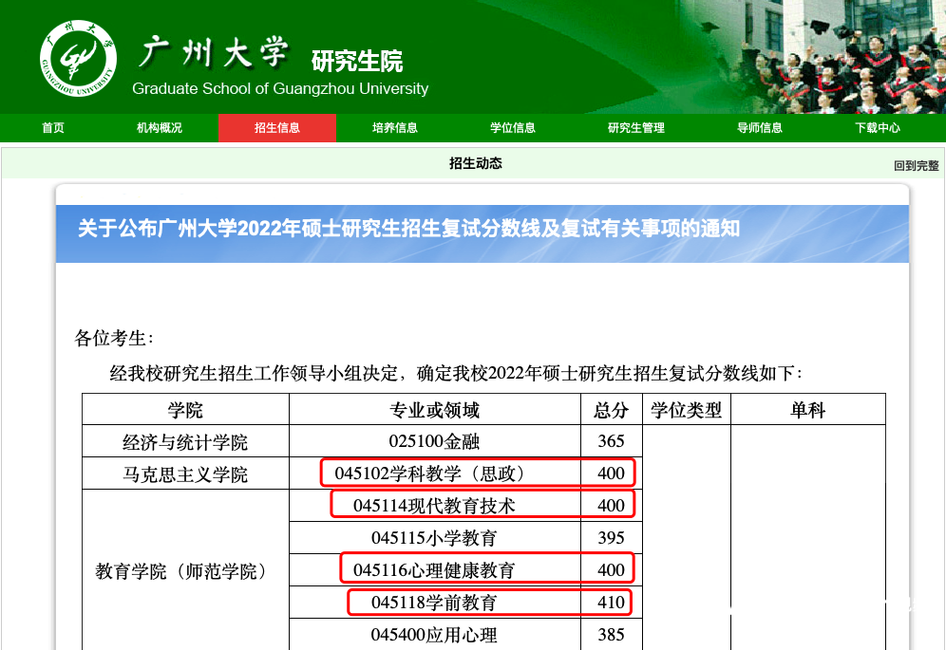Click the 总分 column header

[x=611, y=410]
